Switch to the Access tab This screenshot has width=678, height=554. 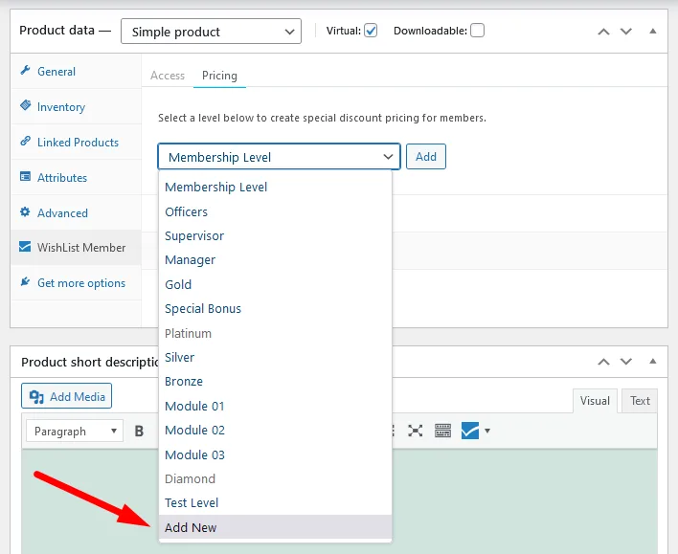(x=168, y=76)
